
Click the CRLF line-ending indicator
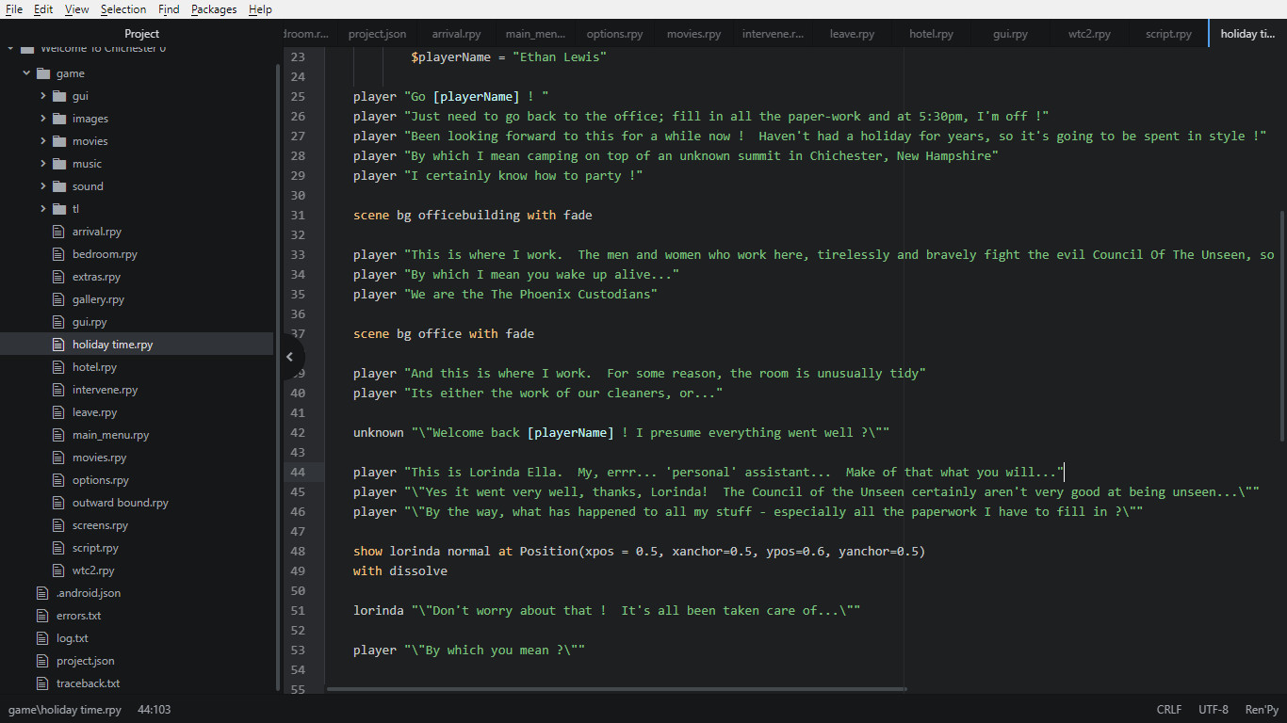tap(1168, 709)
